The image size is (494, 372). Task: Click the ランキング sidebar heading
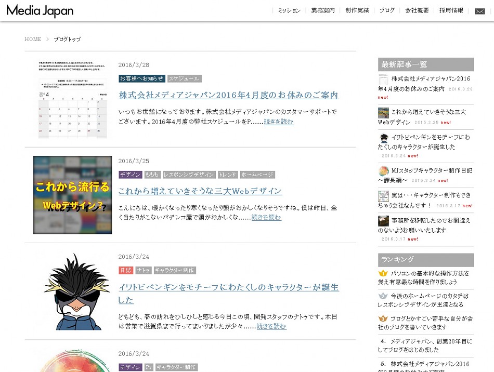click(426, 260)
